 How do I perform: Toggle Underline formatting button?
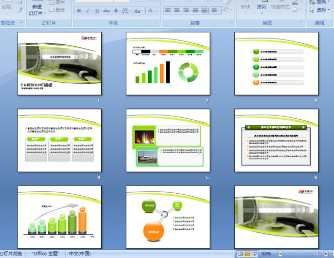(97, 10)
